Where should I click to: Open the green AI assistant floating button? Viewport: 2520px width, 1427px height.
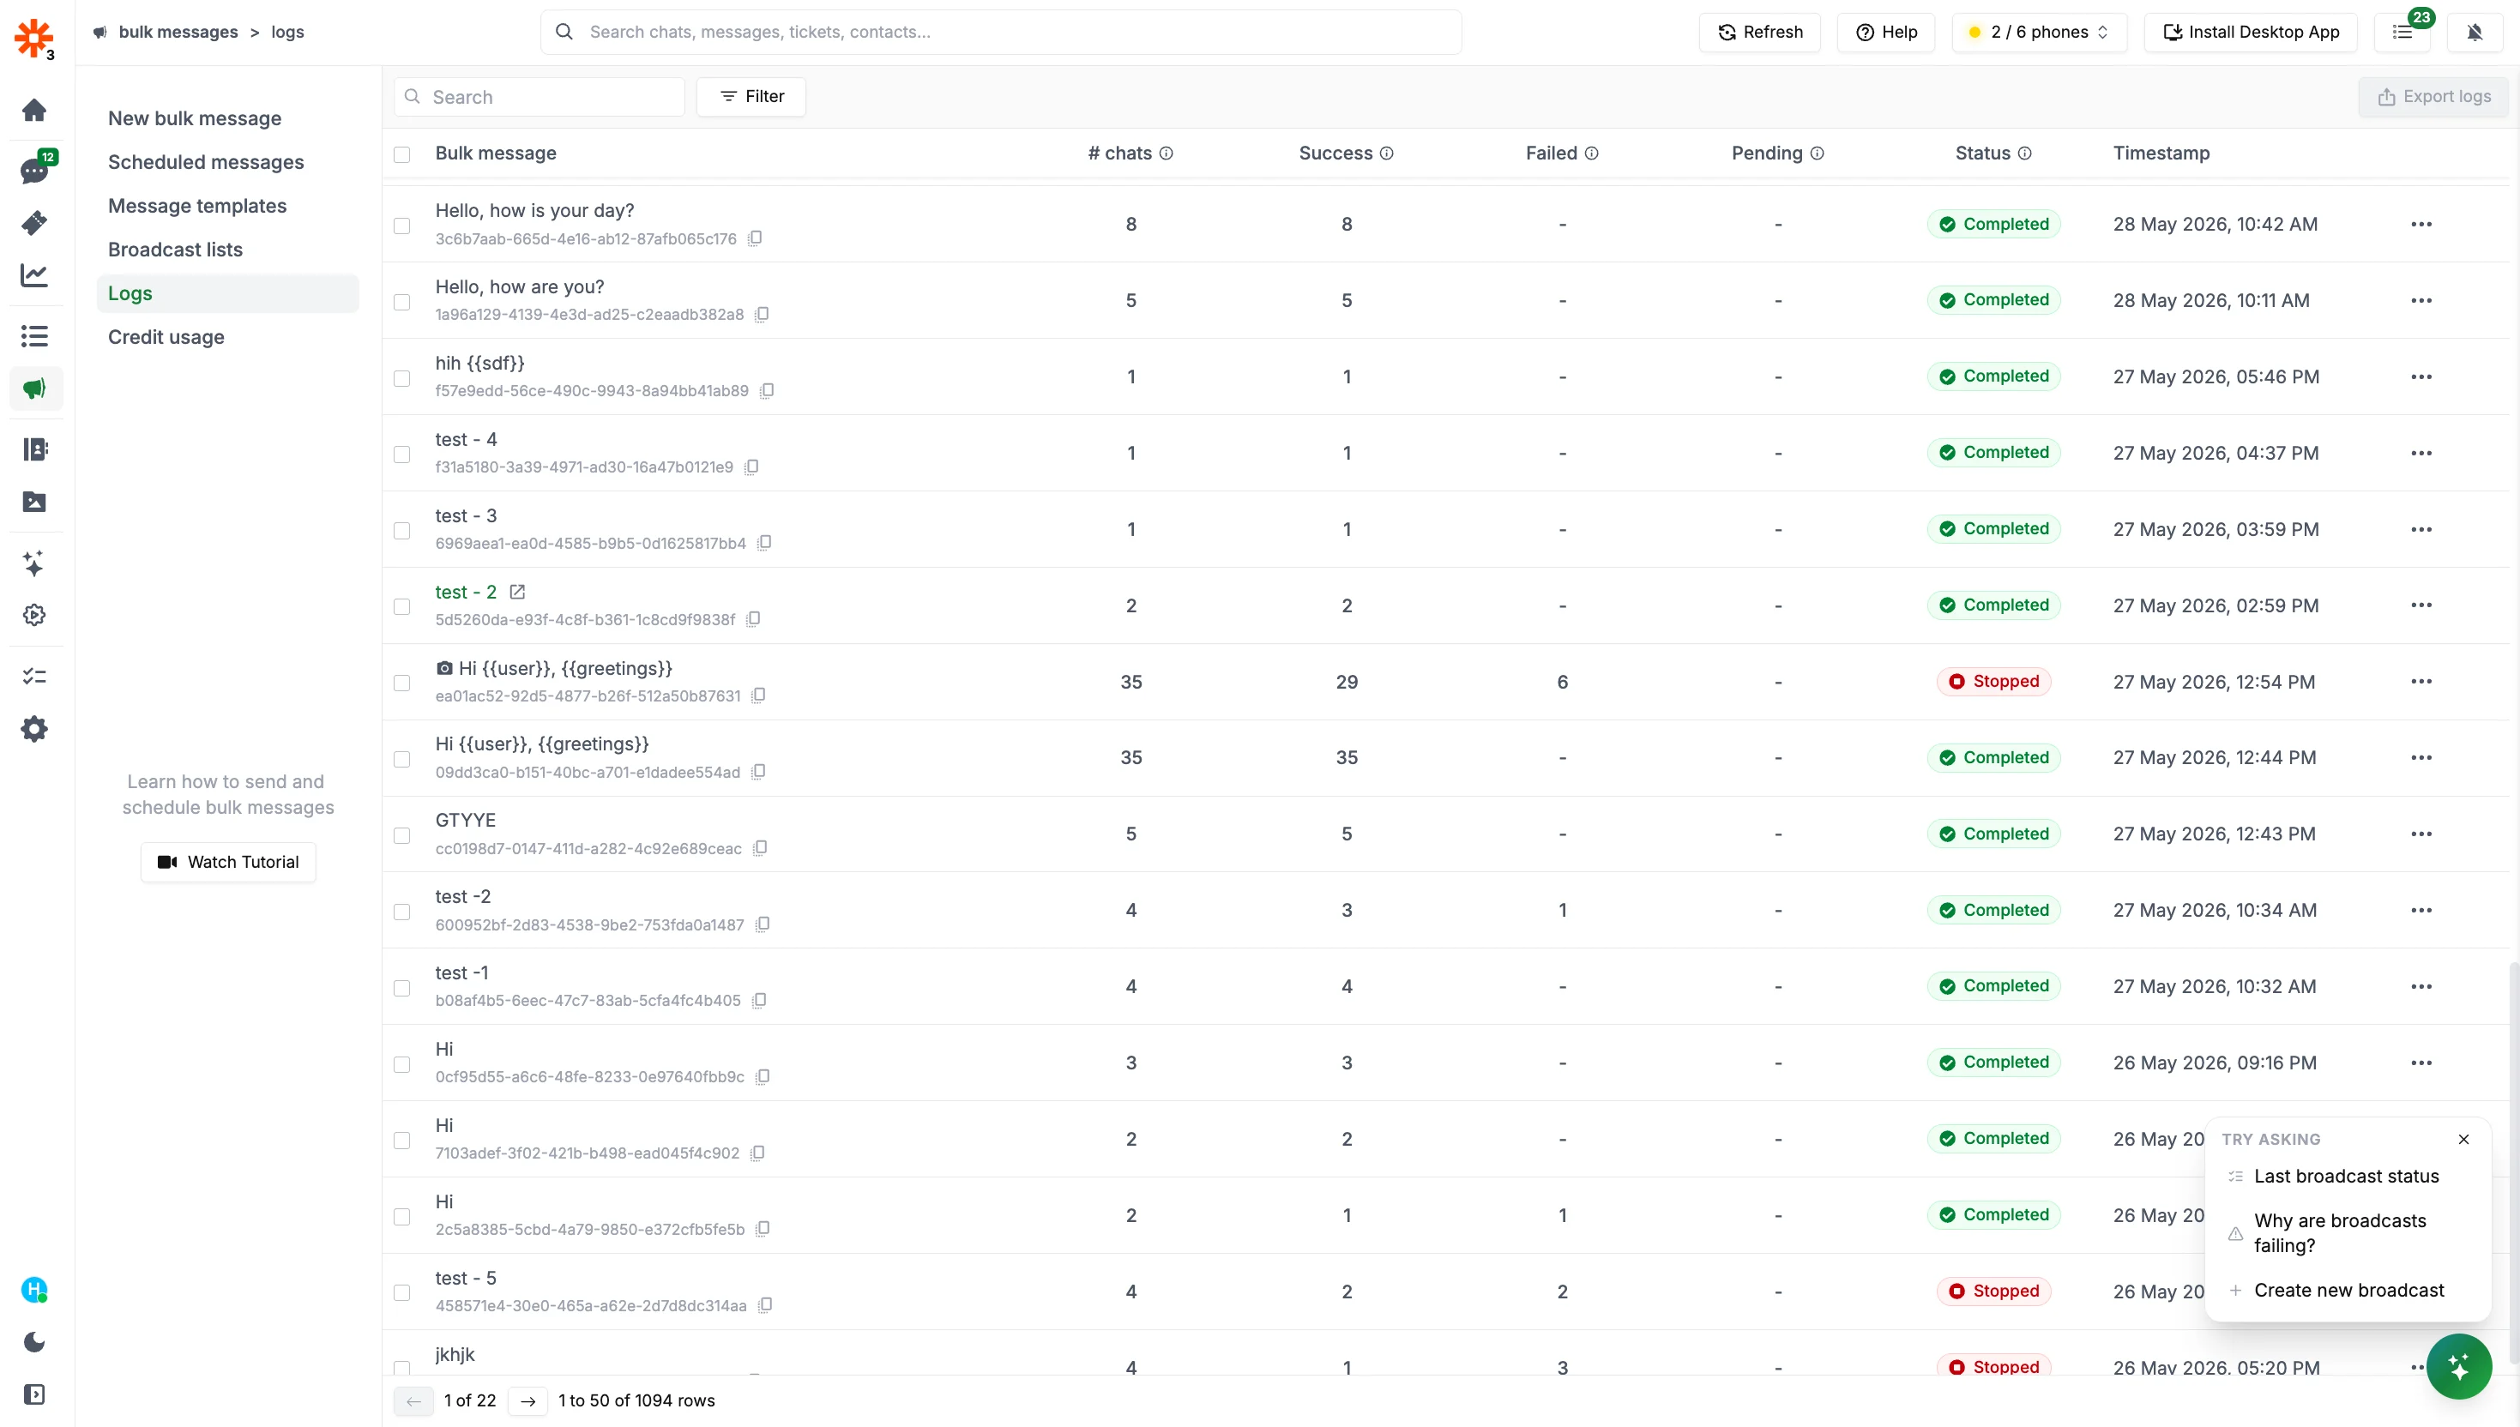point(2459,1366)
